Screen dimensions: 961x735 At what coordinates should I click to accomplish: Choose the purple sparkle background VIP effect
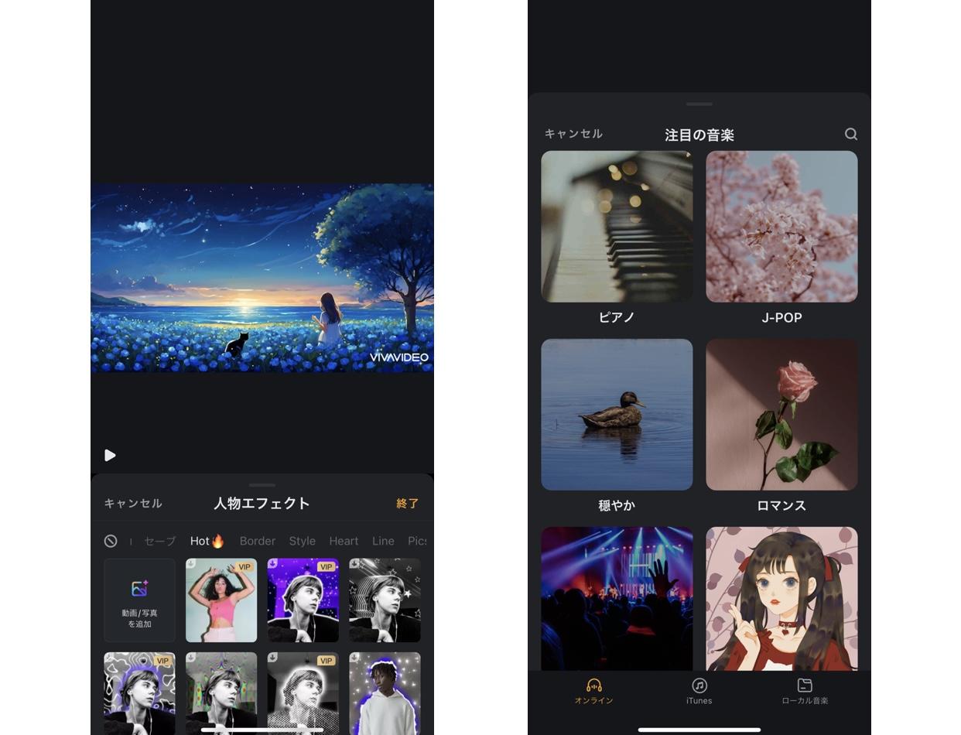pyautogui.click(x=303, y=600)
